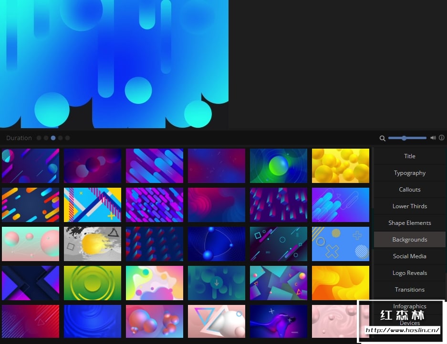The image size is (447, 344).
Task: Select the orange and yellow waves thumbnail
Action: coord(341,283)
